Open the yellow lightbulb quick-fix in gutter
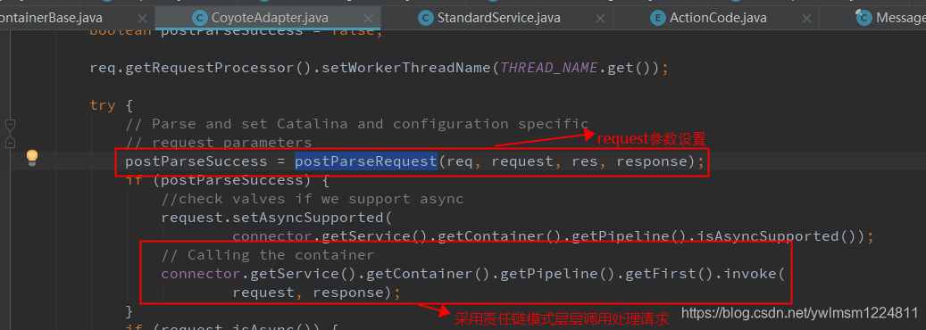The height and width of the screenshot is (330, 926). coord(32,157)
